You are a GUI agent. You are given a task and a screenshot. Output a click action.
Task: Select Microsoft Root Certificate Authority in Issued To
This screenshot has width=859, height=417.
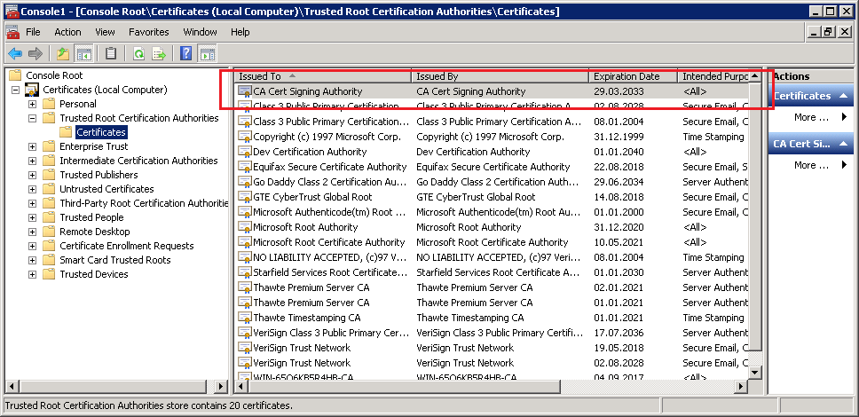tap(328, 242)
